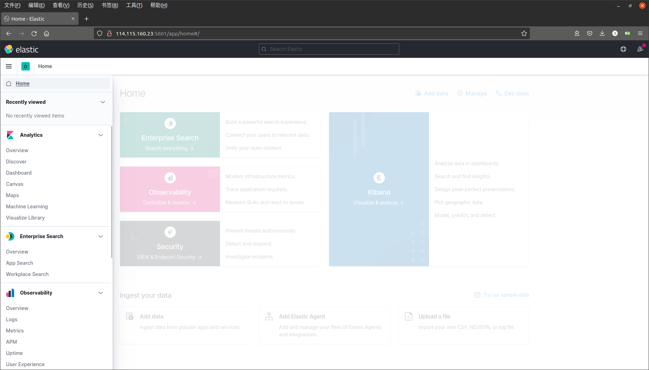
Task: Collapse the Analytics section chevron
Action: [x=101, y=135]
